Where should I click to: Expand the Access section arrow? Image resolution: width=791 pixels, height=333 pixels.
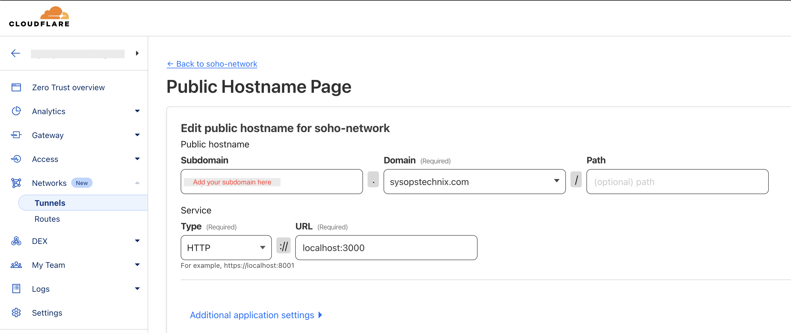pyautogui.click(x=137, y=159)
